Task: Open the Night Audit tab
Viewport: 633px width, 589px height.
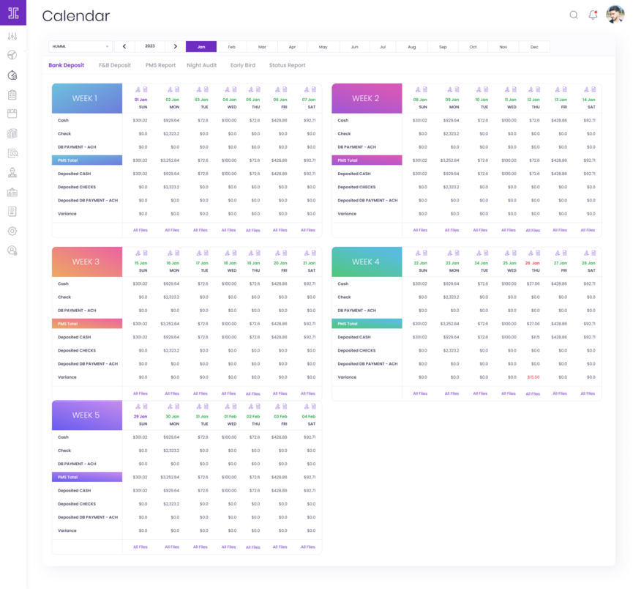Action: (201, 65)
